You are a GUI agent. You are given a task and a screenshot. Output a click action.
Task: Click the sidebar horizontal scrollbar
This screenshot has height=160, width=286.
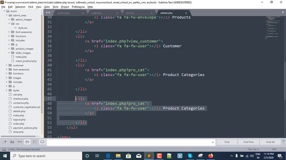(18, 136)
